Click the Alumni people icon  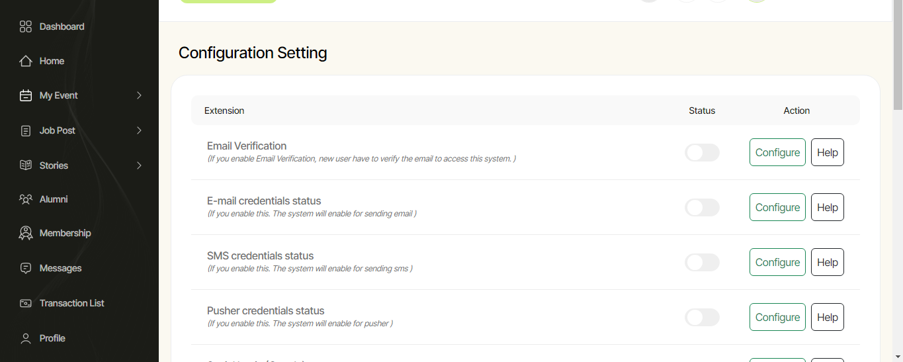pos(26,199)
